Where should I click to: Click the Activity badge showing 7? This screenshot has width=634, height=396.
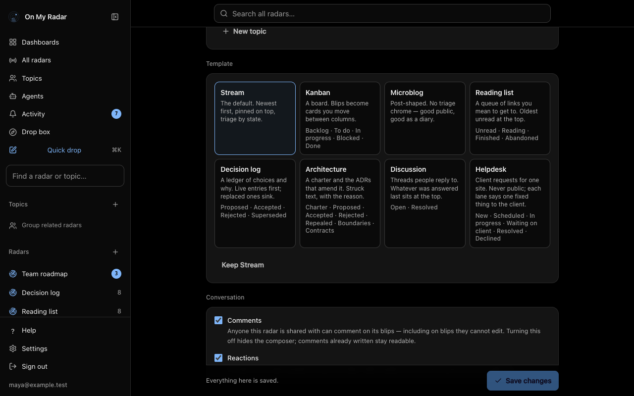[116, 114]
